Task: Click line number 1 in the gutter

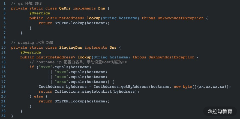Action: point(4,3)
